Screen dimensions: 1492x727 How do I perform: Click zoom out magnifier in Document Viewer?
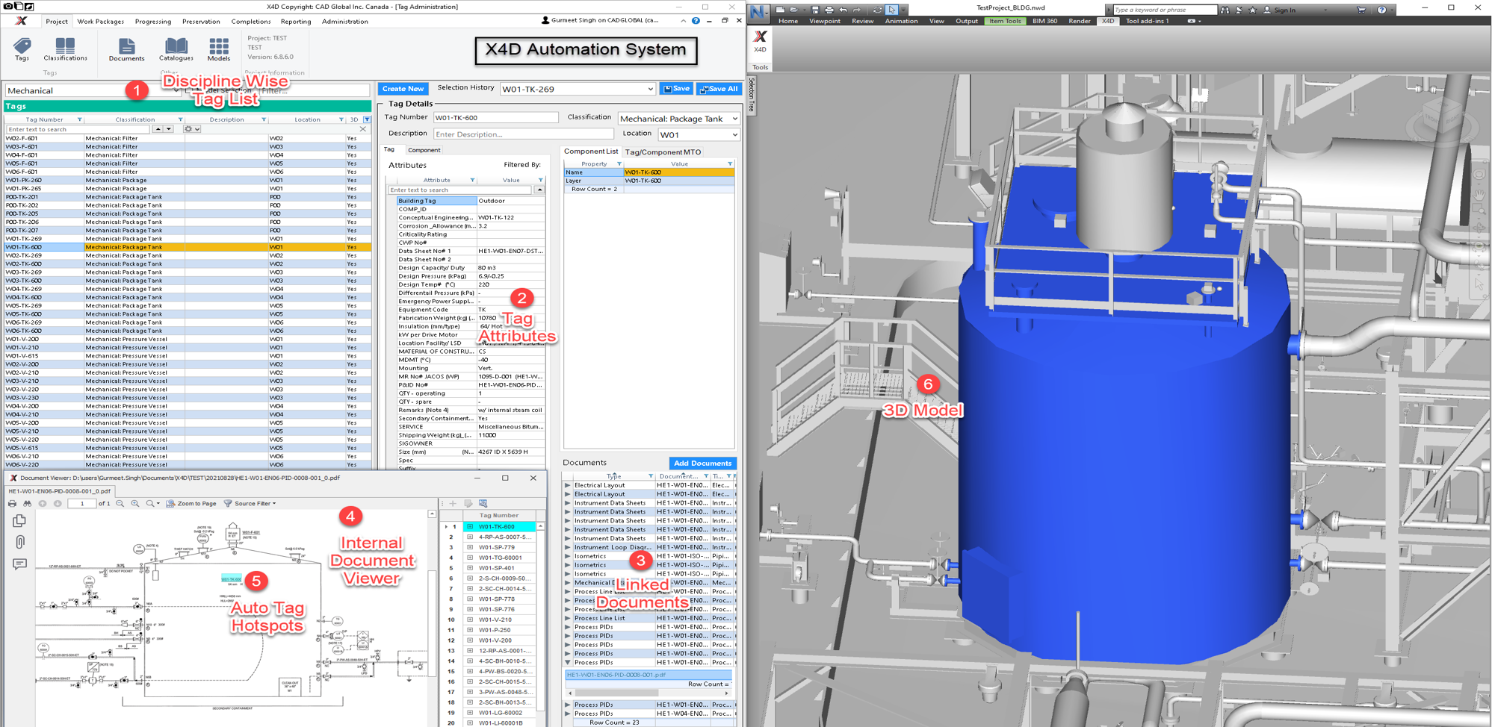[x=120, y=504]
